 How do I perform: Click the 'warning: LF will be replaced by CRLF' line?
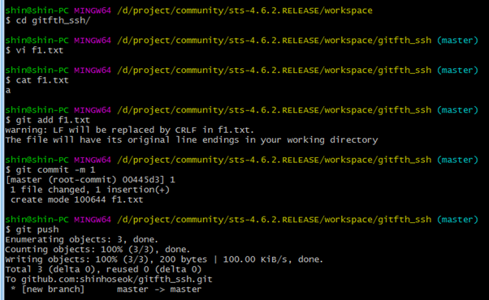pyautogui.click(x=130, y=130)
